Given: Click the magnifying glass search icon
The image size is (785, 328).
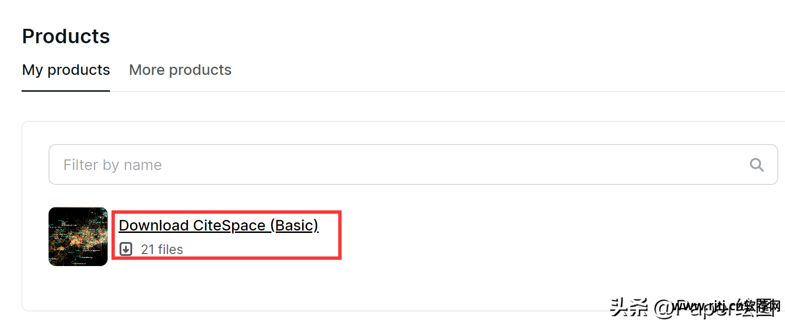Looking at the screenshot, I should [x=757, y=165].
